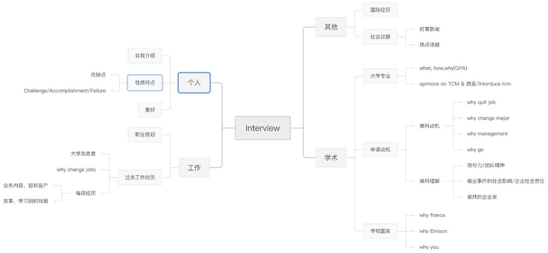Select the 'why change jobs' topic

pos(76,169)
